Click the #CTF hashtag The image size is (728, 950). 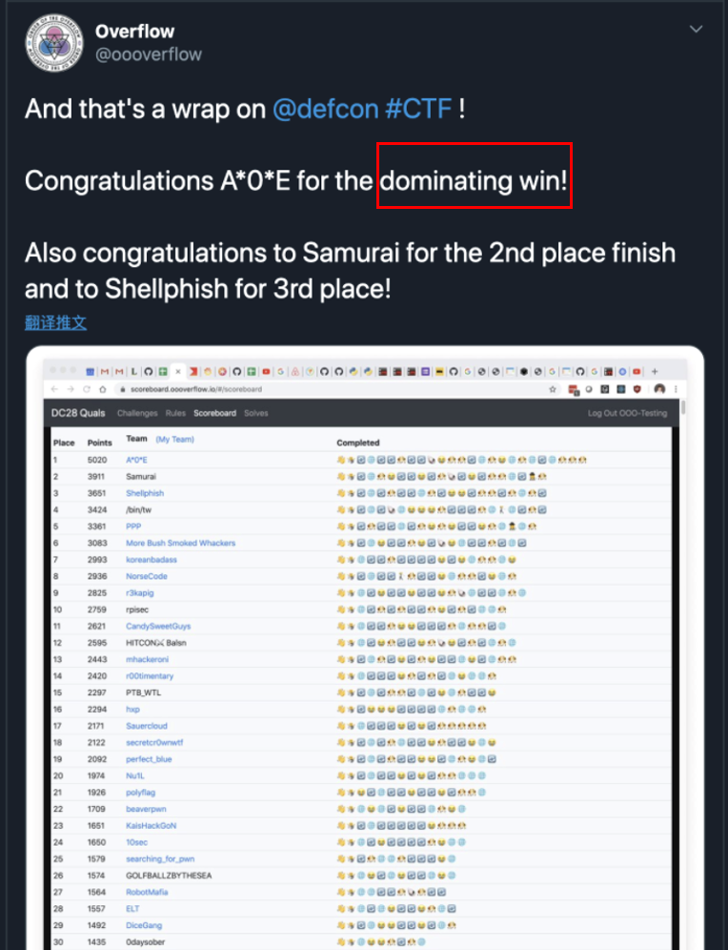(x=418, y=109)
